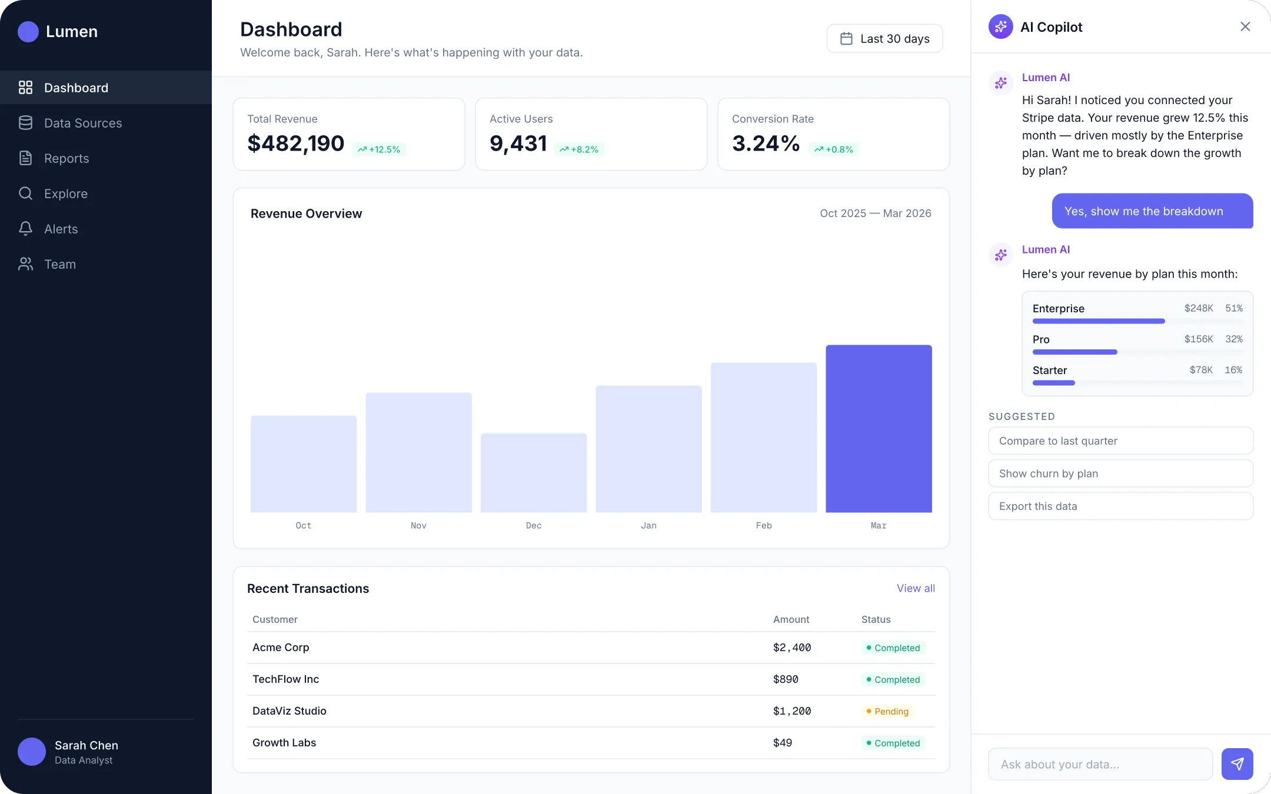Click the first Lumen AI message avatar

pyautogui.click(x=1000, y=83)
